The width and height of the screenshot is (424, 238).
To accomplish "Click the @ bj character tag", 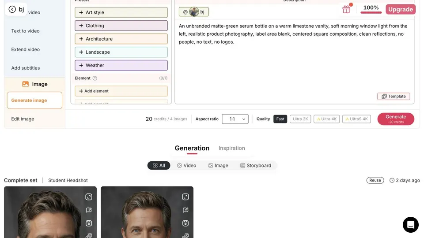I will (193, 12).
